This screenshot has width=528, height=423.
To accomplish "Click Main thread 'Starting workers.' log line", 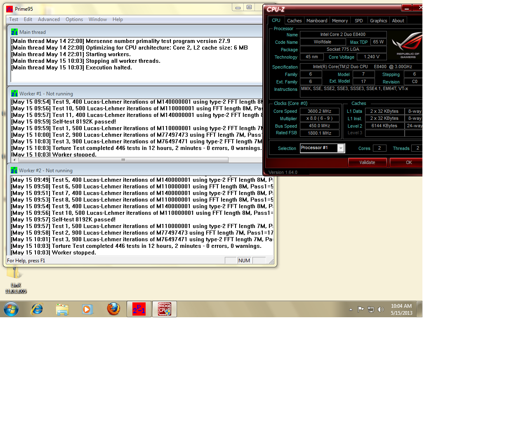I will point(71,54).
